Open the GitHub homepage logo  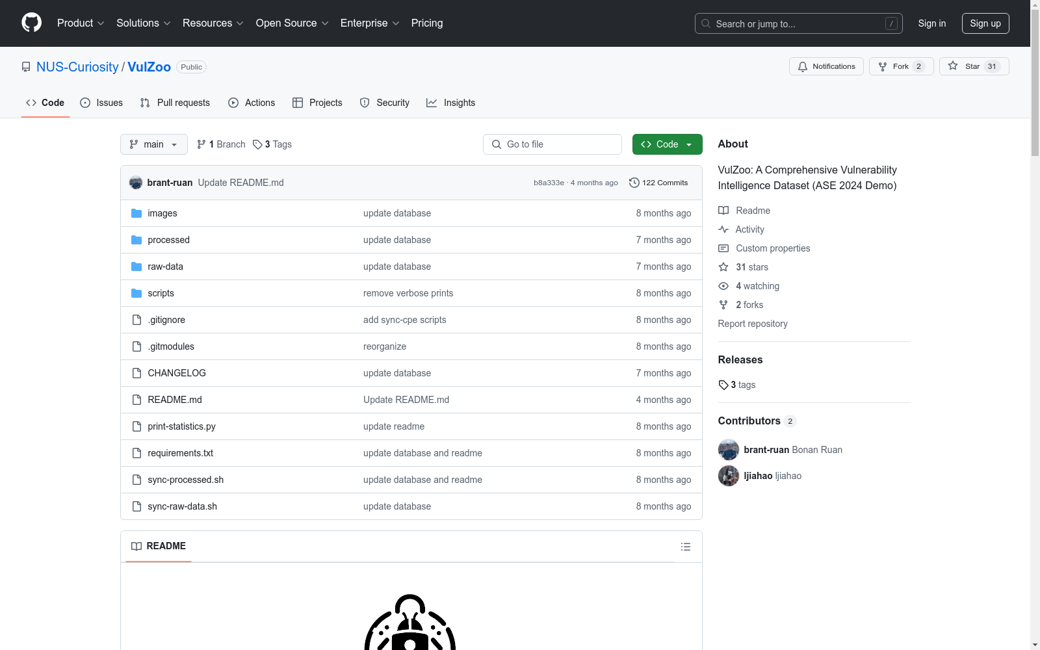31,23
